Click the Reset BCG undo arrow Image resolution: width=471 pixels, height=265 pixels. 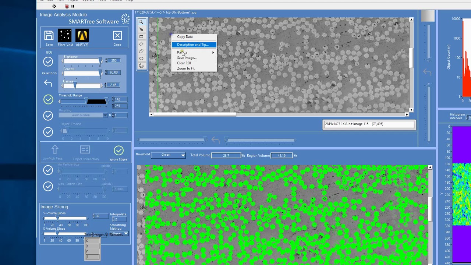(x=48, y=83)
